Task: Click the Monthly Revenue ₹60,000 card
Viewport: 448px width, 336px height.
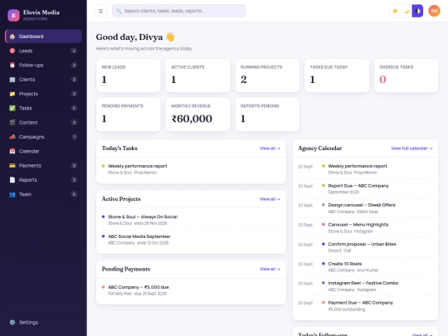Action: (x=197, y=114)
